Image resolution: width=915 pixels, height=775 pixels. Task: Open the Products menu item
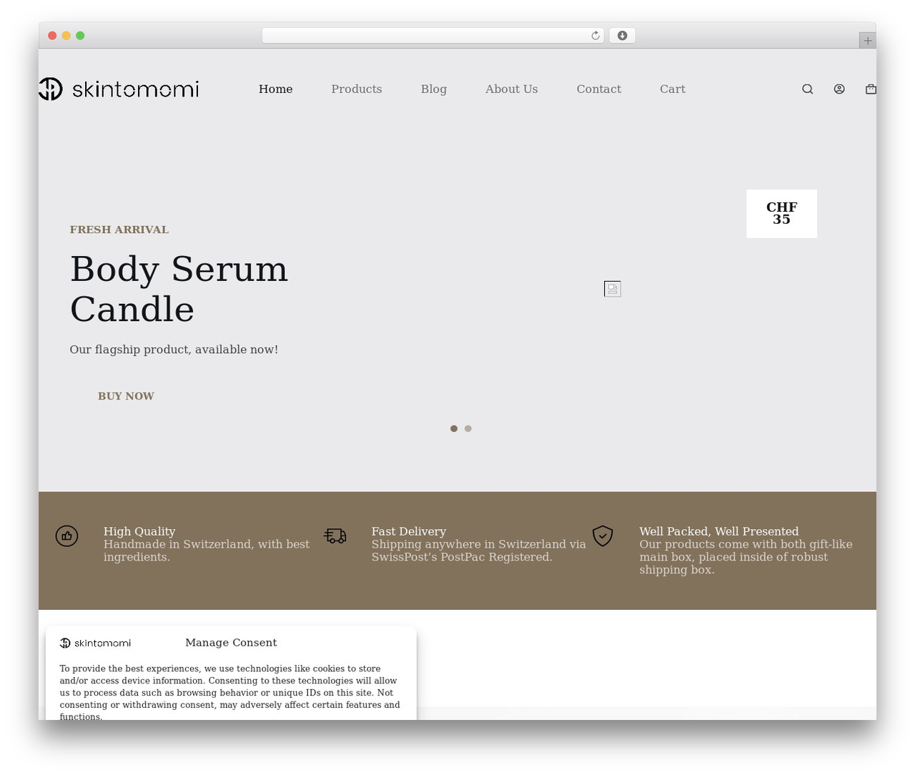click(357, 89)
